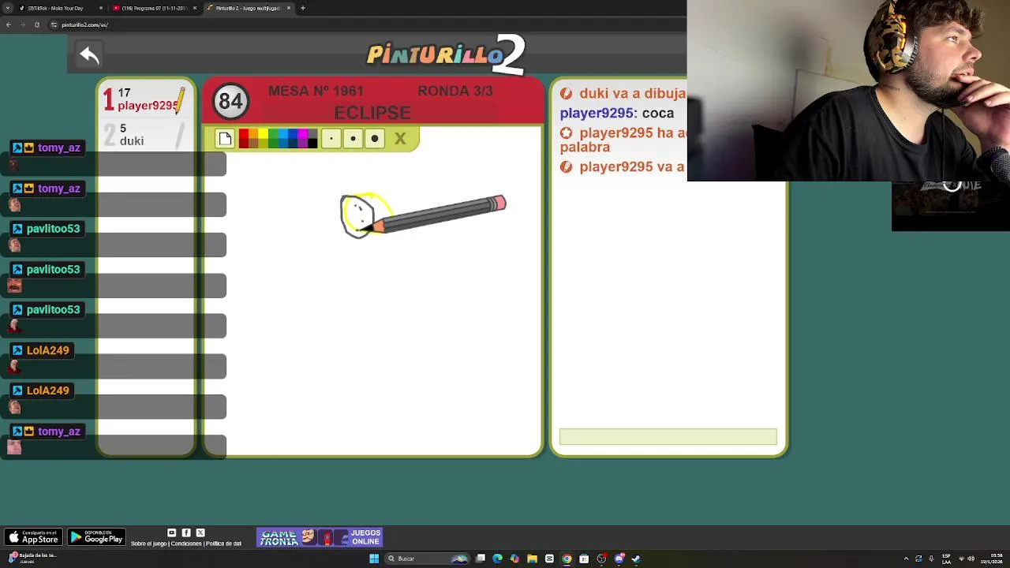Pick the orange color swatch

pos(253,135)
